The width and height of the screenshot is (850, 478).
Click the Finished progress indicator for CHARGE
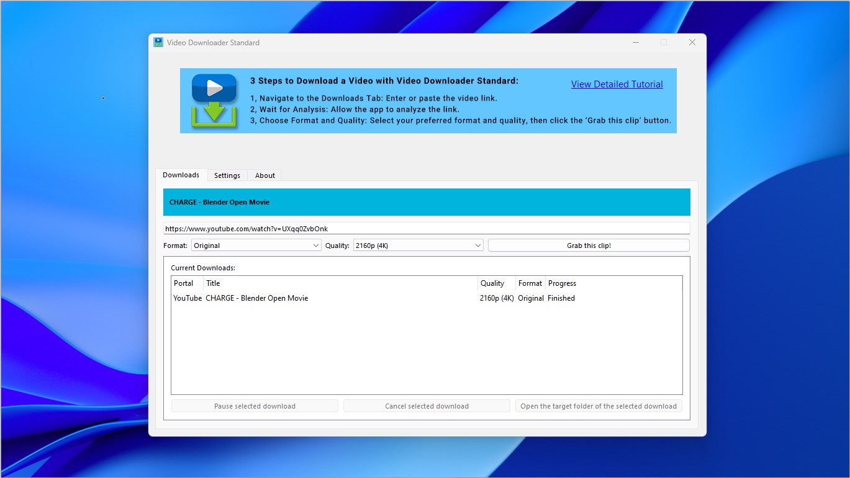(x=561, y=298)
